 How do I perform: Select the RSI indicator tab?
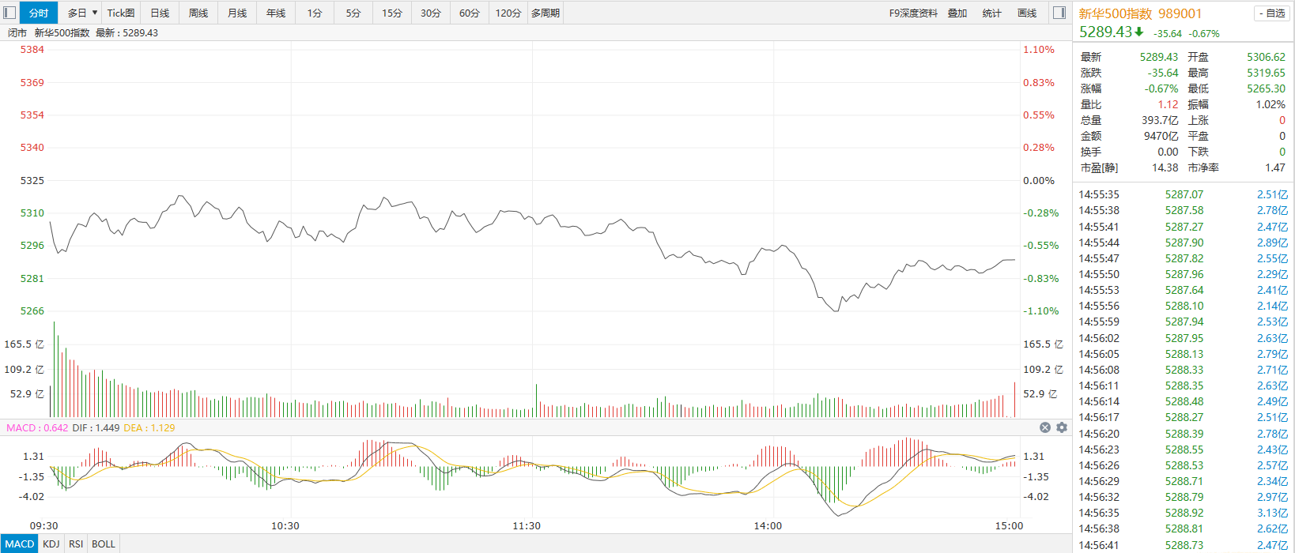[76, 544]
